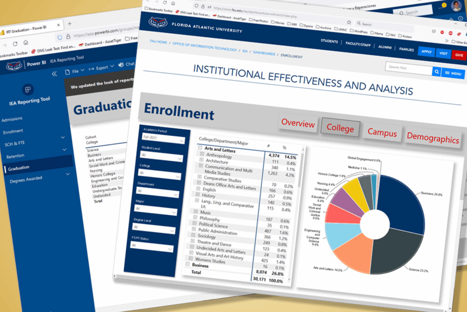Image resolution: width=467 pixels, height=312 pixels.
Task: Reload the FAU enrollment browser page
Action: coord(165,2)
